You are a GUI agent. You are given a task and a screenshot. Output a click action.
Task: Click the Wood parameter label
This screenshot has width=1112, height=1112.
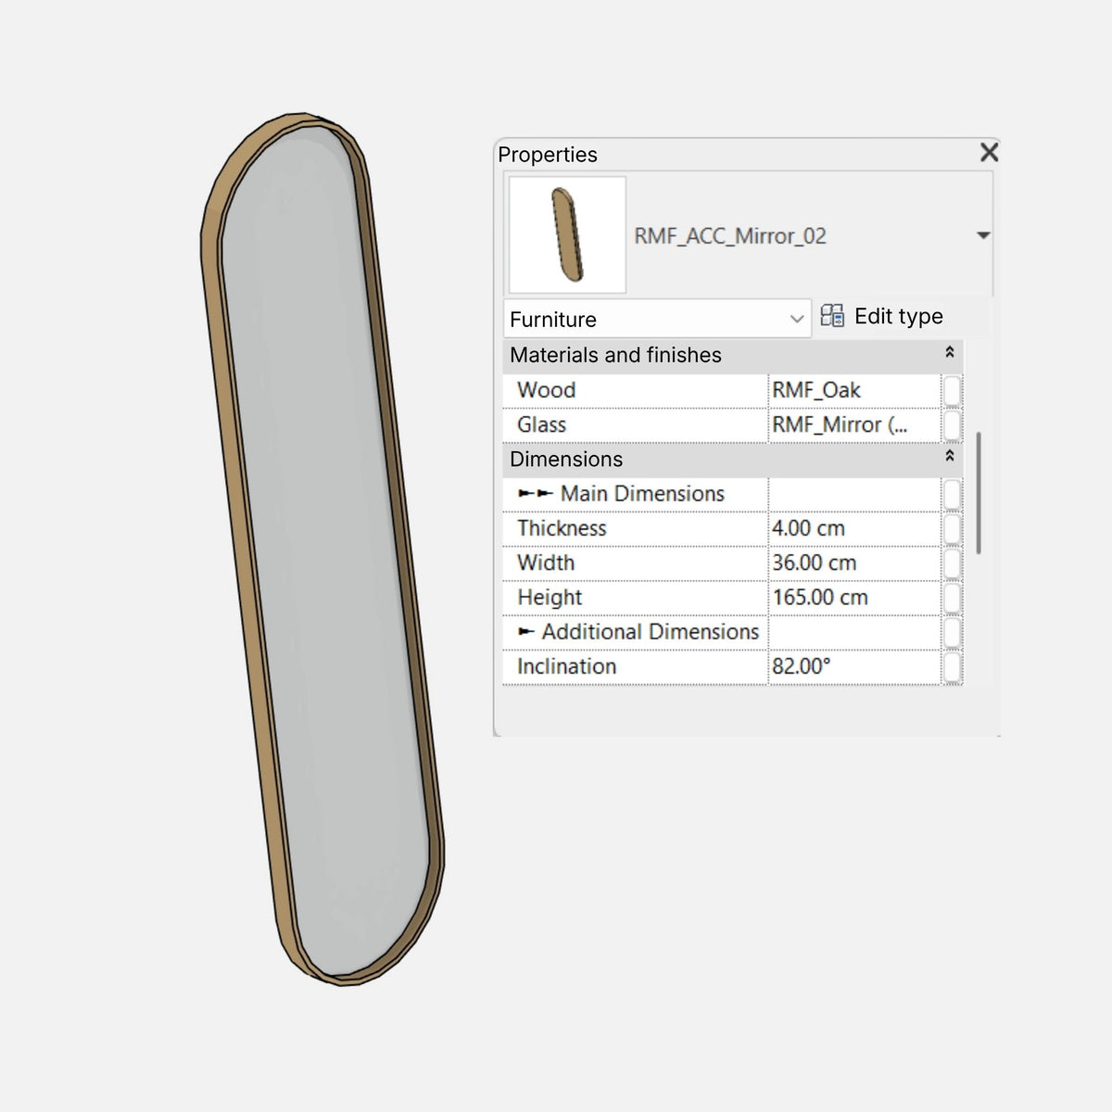[x=547, y=390]
